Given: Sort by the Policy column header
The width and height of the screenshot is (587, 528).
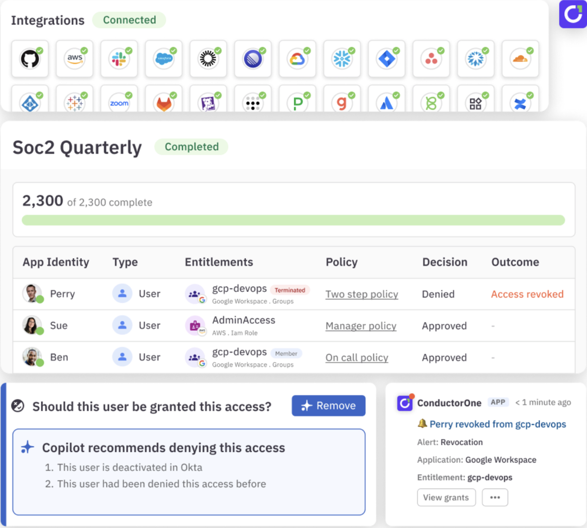Looking at the screenshot, I should click(341, 262).
